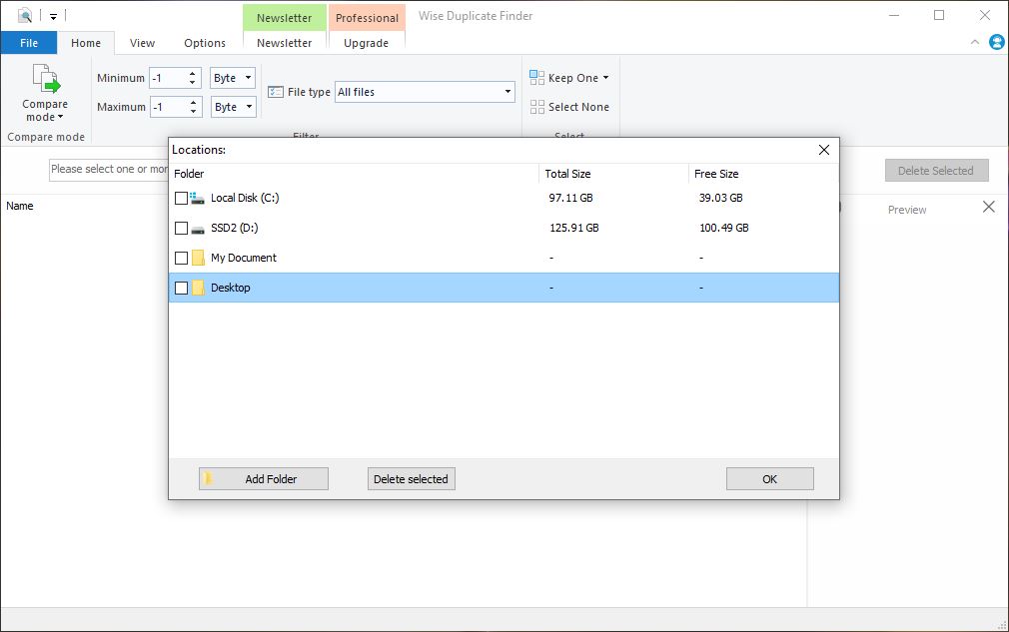Viewport: 1009px width, 632px height.
Task: Check the Local Disk (C:) checkbox
Action: click(x=181, y=198)
